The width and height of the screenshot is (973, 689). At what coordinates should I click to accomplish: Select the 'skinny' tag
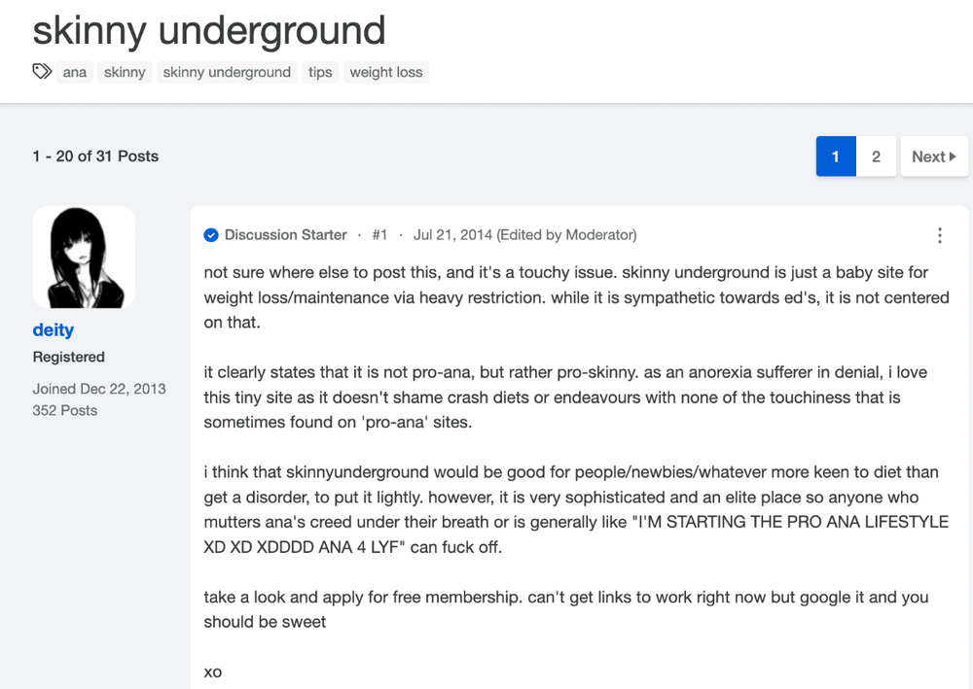[x=125, y=72]
